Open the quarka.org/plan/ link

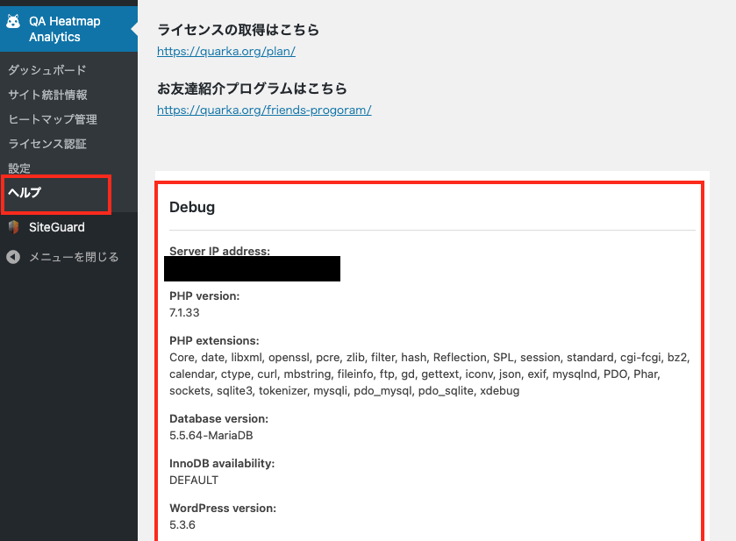(x=226, y=51)
